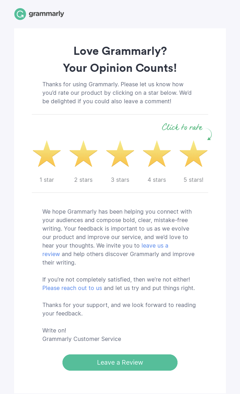Screen dimensions: 240x394
Task: Click the '4 stars' label text
Action: 157,180
